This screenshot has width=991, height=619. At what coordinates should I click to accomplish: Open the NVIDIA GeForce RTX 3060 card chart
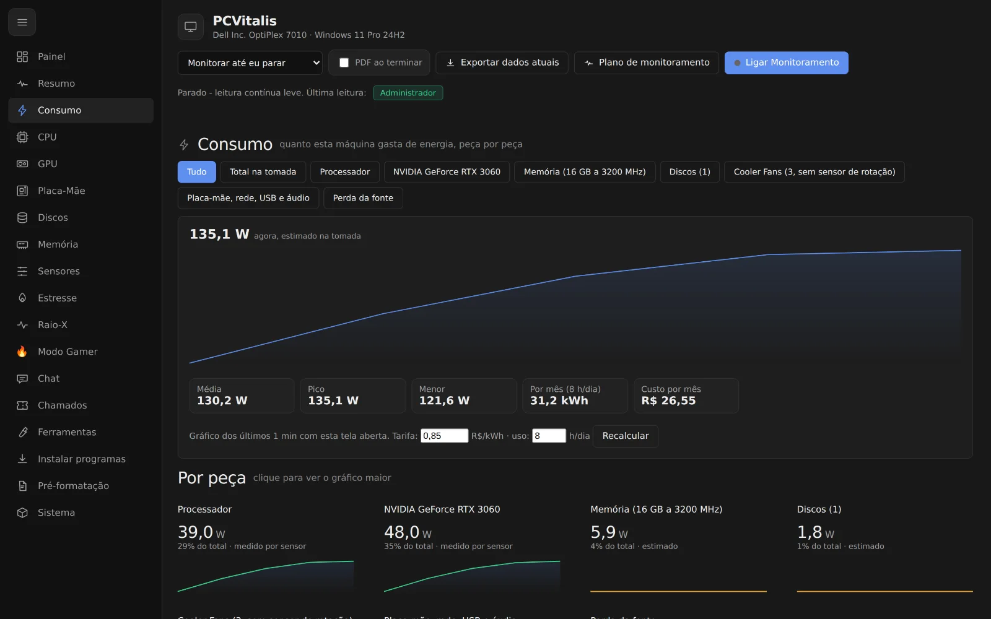pos(472,549)
